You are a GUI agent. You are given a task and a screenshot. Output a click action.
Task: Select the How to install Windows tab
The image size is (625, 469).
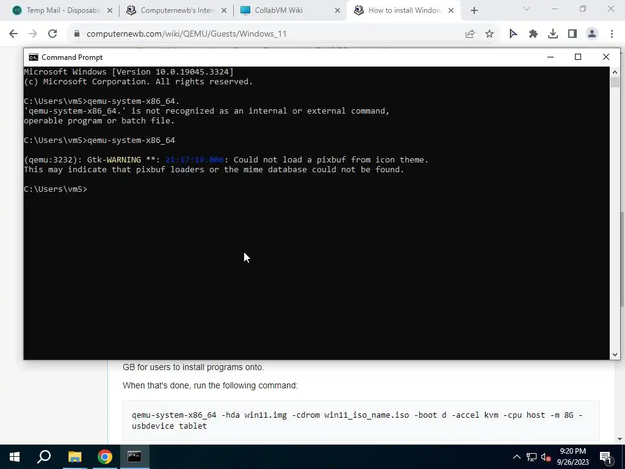pyautogui.click(x=404, y=10)
